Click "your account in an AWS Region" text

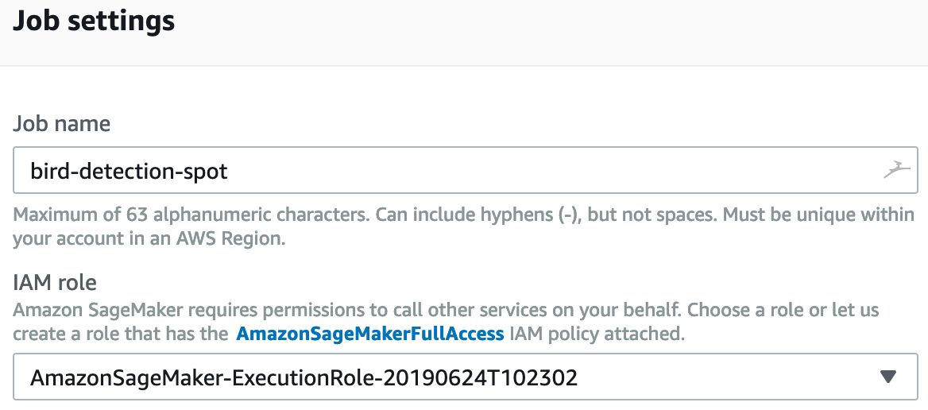click(147, 239)
